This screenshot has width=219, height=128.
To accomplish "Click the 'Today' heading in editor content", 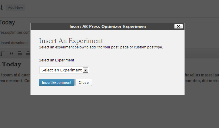I will [12, 64].
